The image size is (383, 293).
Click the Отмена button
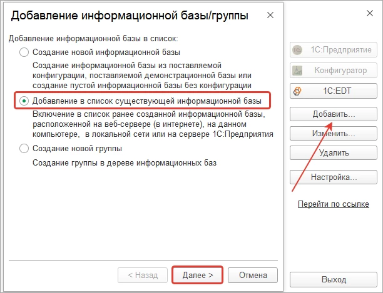(x=253, y=276)
